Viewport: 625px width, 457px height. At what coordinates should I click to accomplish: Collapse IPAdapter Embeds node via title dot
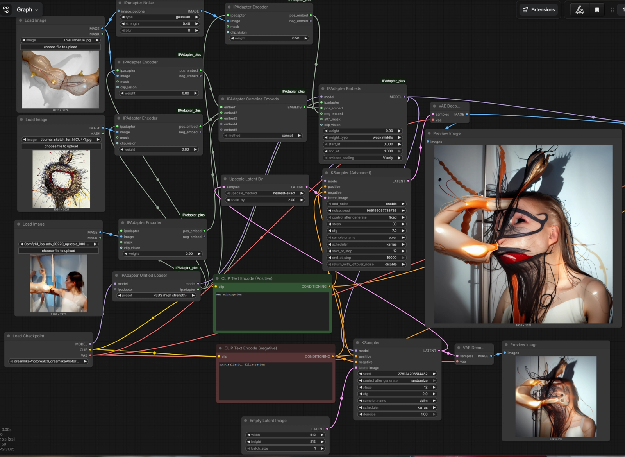[323, 89]
